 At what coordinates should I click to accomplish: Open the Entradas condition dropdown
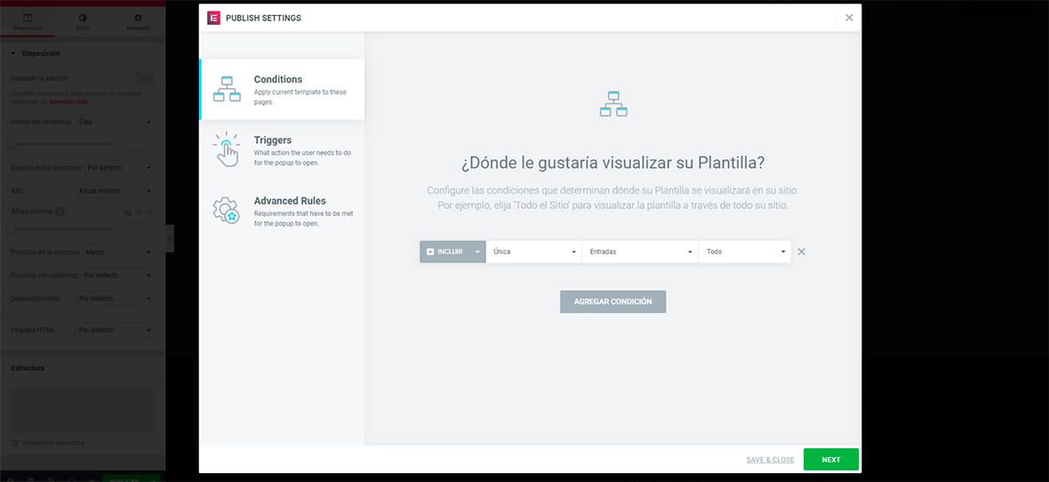point(640,252)
